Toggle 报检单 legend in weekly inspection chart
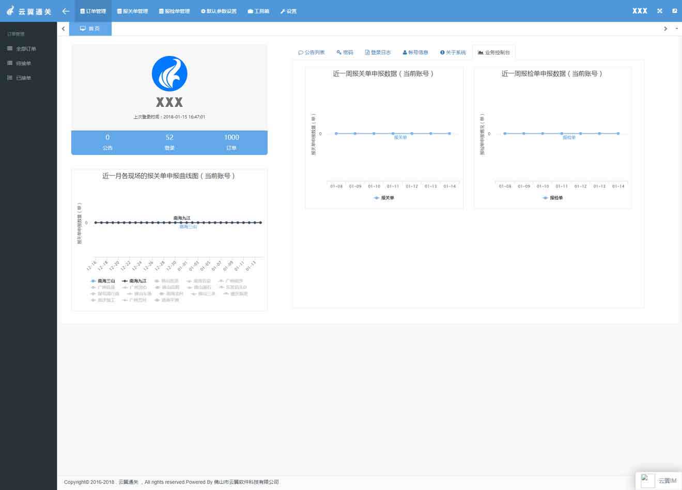This screenshot has height=490, width=682. click(553, 198)
